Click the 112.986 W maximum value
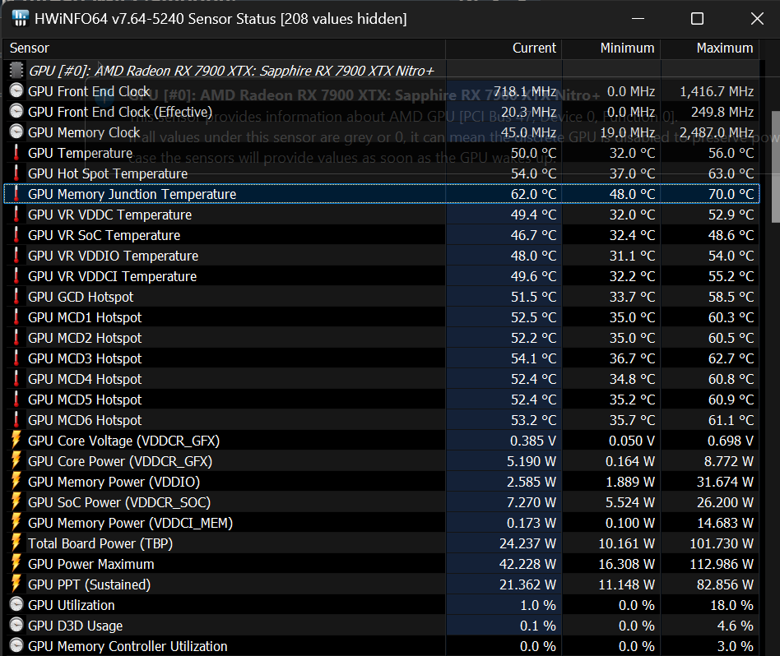This screenshot has width=780, height=656. 722,564
